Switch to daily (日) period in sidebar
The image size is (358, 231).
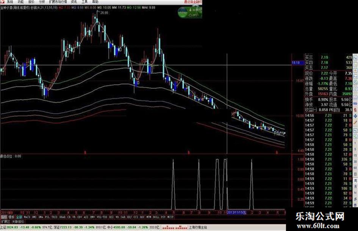(x=355, y=174)
